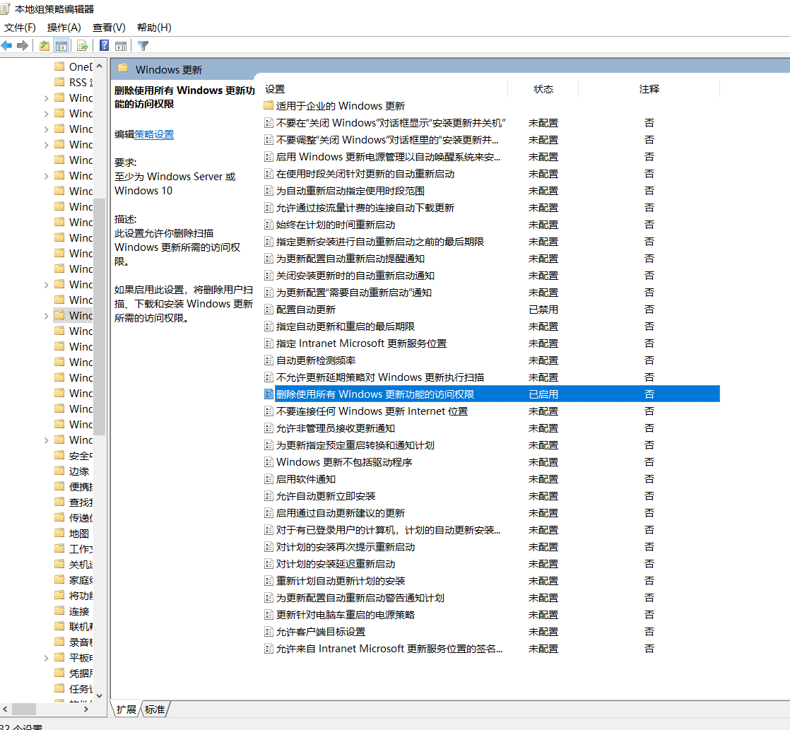Open the 文件(F) menu

point(20,27)
